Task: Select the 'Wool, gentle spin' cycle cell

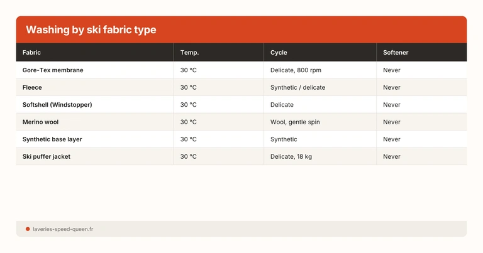Action: pyautogui.click(x=295, y=122)
